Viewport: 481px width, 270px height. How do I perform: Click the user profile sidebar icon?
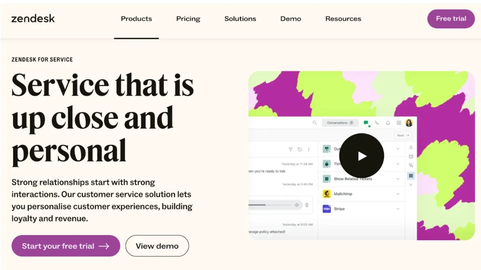tap(411, 148)
